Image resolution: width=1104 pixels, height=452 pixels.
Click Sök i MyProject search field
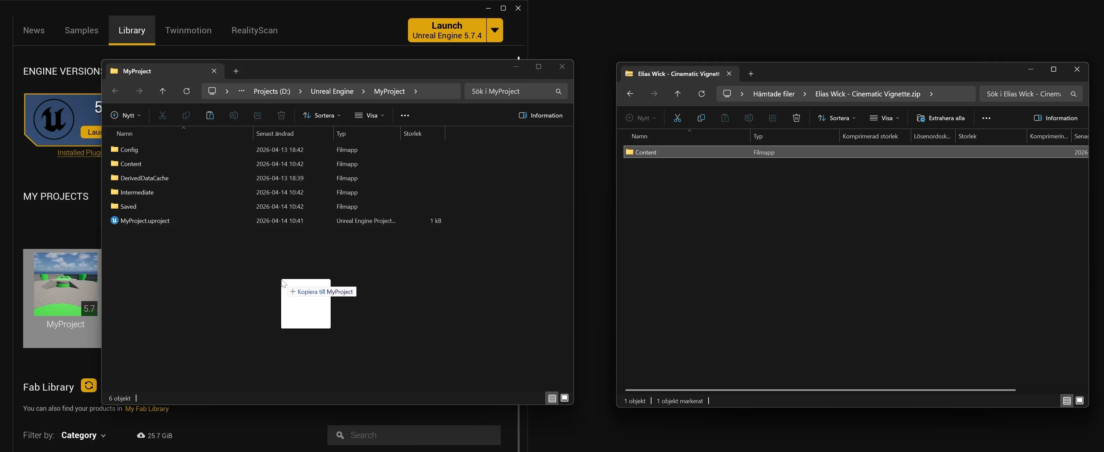coord(516,91)
